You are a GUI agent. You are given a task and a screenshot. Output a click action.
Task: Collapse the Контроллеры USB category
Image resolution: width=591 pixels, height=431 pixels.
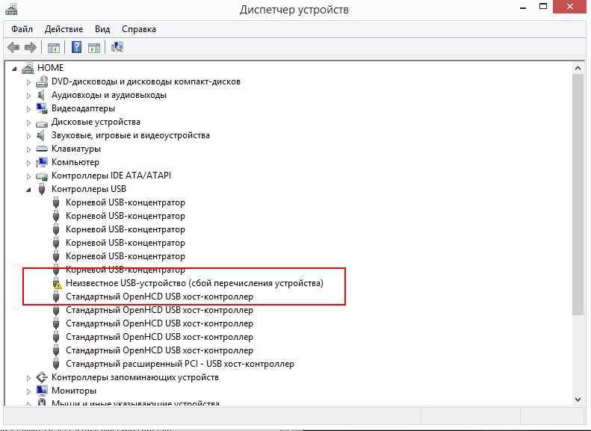click(x=28, y=190)
